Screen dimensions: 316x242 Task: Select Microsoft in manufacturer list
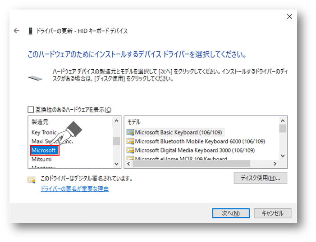[x=44, y=150]
